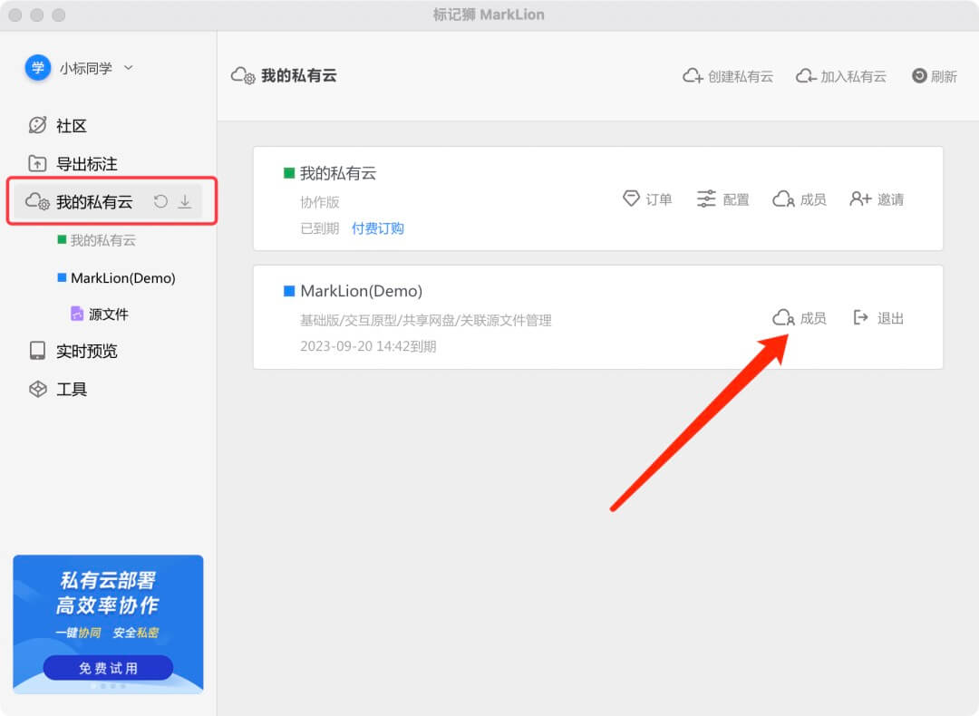The width and height of the screenshot is (979, 716).
Task: Open 导出标注 in the sidebar
Action: (85, 164)
